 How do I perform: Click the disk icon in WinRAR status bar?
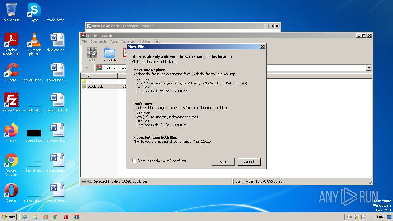(84, 181)
